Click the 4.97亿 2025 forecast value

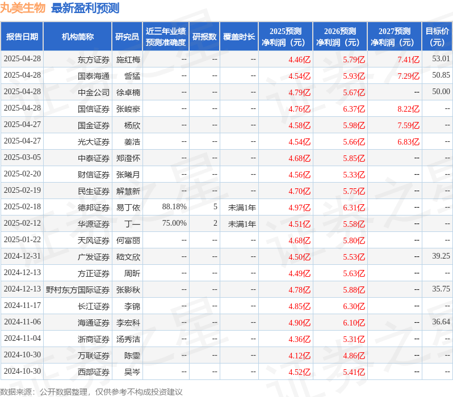(299, 208)
